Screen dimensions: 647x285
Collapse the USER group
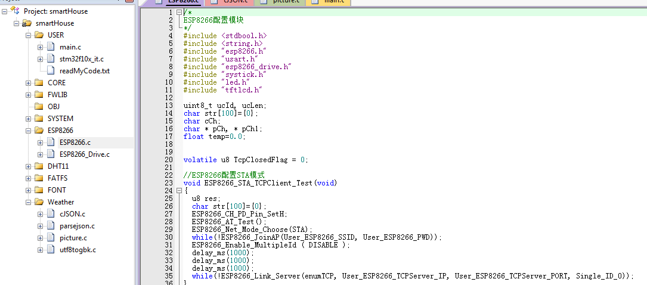(29, 35)
